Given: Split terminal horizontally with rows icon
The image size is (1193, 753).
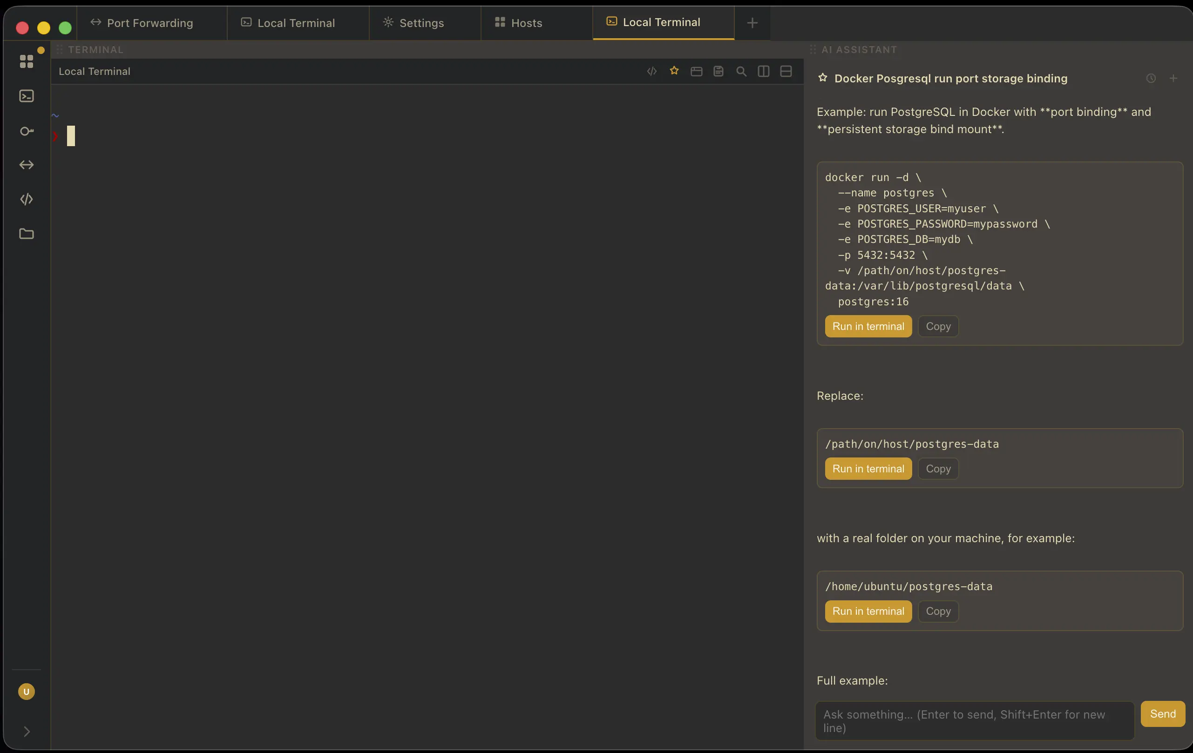Looking at the screenshot, I should click(786, 71).
